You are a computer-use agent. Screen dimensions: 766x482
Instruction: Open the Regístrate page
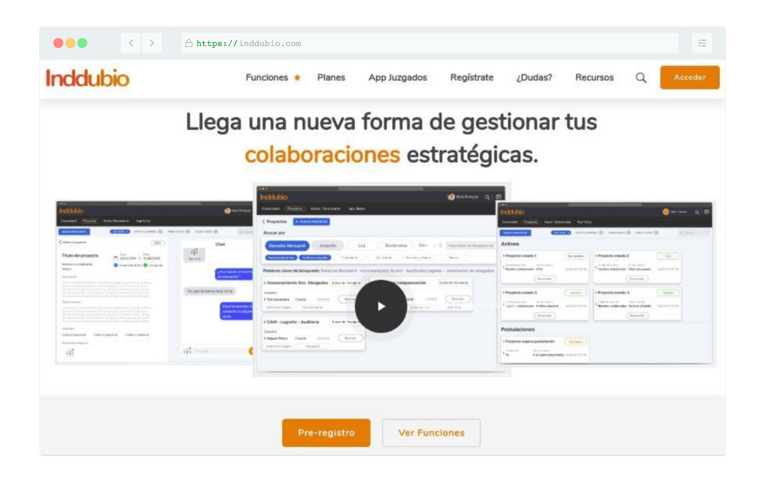coord(472,78)
